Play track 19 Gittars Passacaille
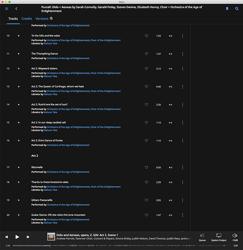Screen dimensions: 243x250 tap(18, 200)
